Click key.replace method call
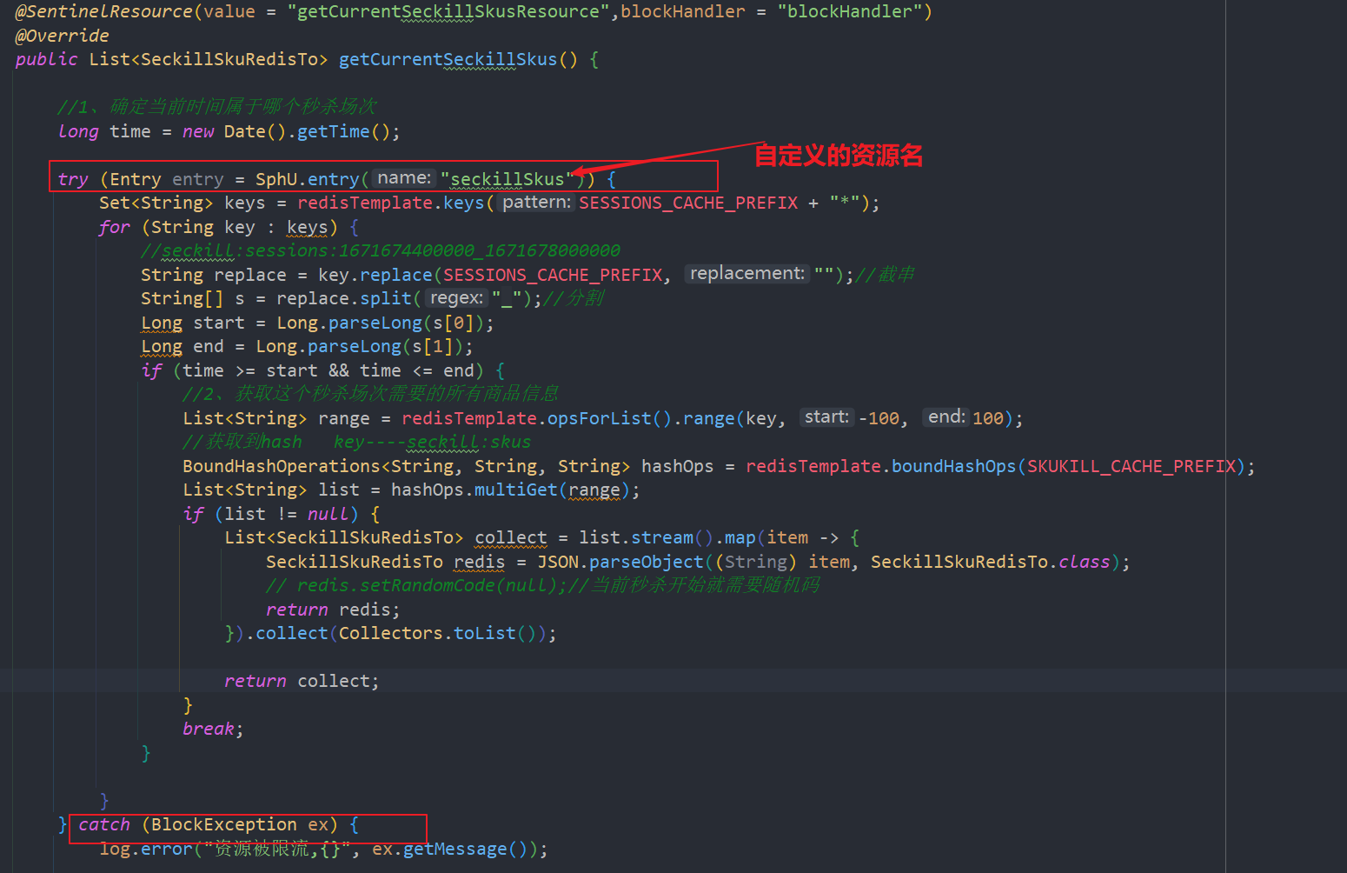The image size is (1347, 873). [x=375, y=275]
